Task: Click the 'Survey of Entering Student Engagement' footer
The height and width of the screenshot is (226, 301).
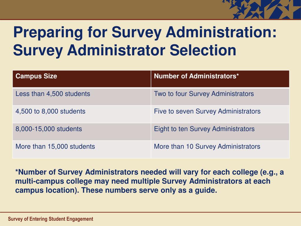Action: click(51, 219)
